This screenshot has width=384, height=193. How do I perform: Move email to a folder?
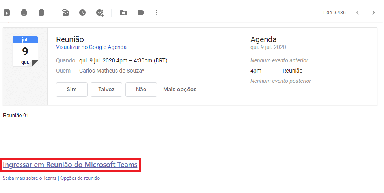[x=123, y=13]
